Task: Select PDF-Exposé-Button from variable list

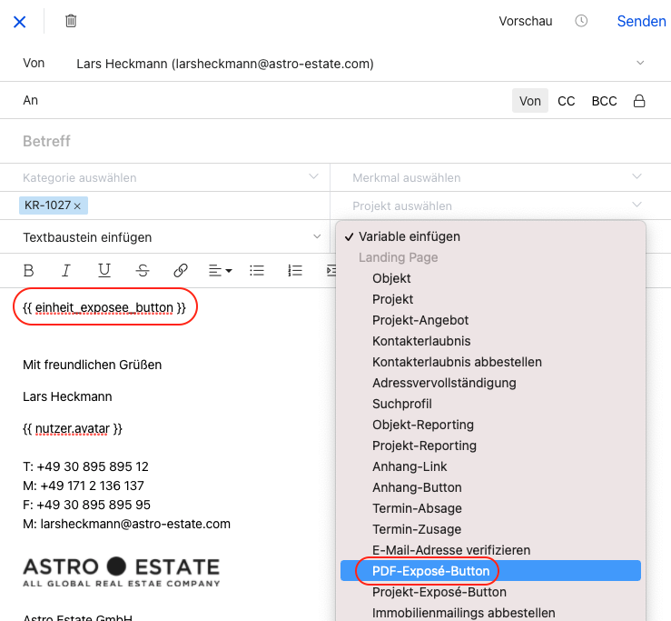Action: [x=430, y=571]
